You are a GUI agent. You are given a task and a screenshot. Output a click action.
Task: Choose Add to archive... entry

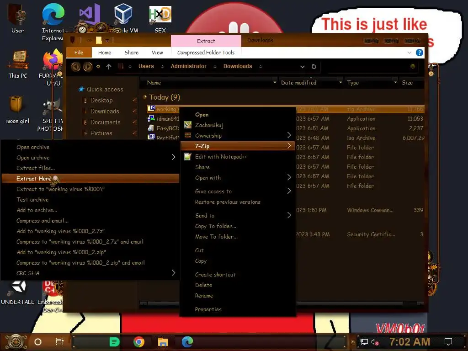coord(90,210)
